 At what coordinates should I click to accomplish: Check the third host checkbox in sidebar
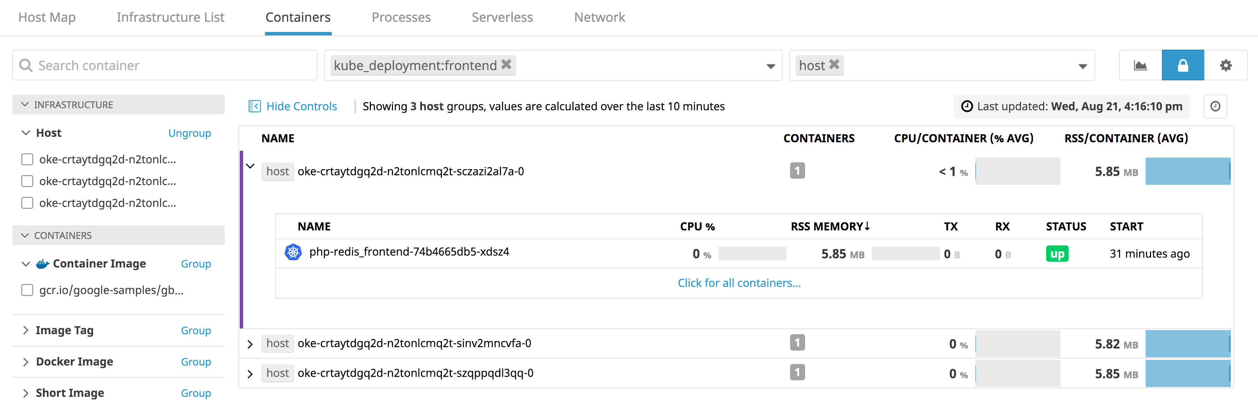tap(27, 202)
